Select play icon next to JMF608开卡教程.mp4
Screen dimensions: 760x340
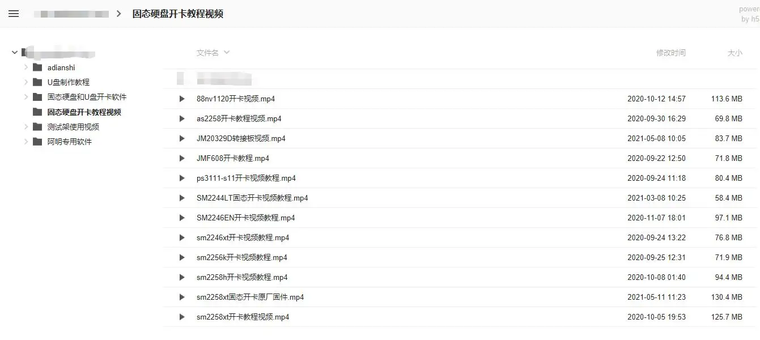(182, 158)
